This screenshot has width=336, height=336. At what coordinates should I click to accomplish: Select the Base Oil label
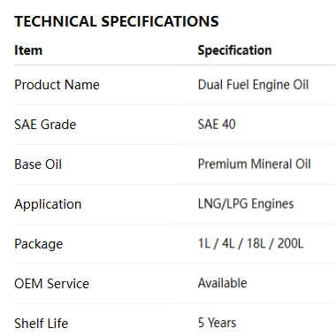38,164
